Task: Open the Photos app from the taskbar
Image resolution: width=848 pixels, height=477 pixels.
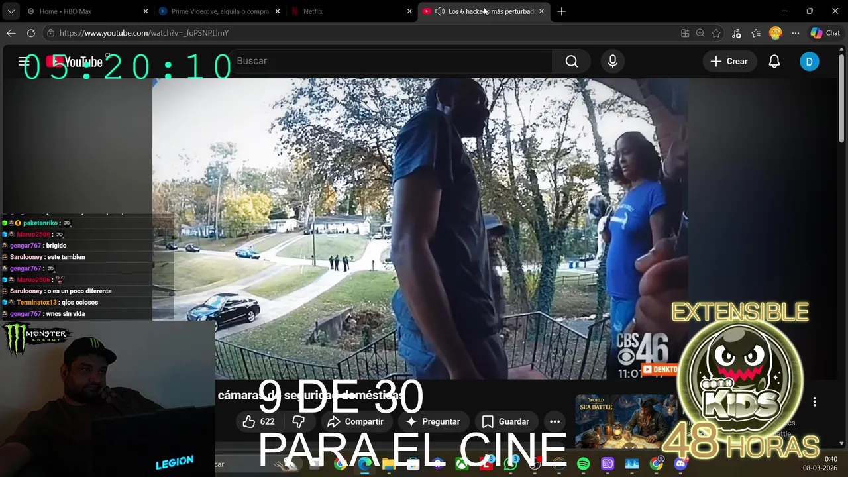Action: pyautogui.click(x=632, y=464)
